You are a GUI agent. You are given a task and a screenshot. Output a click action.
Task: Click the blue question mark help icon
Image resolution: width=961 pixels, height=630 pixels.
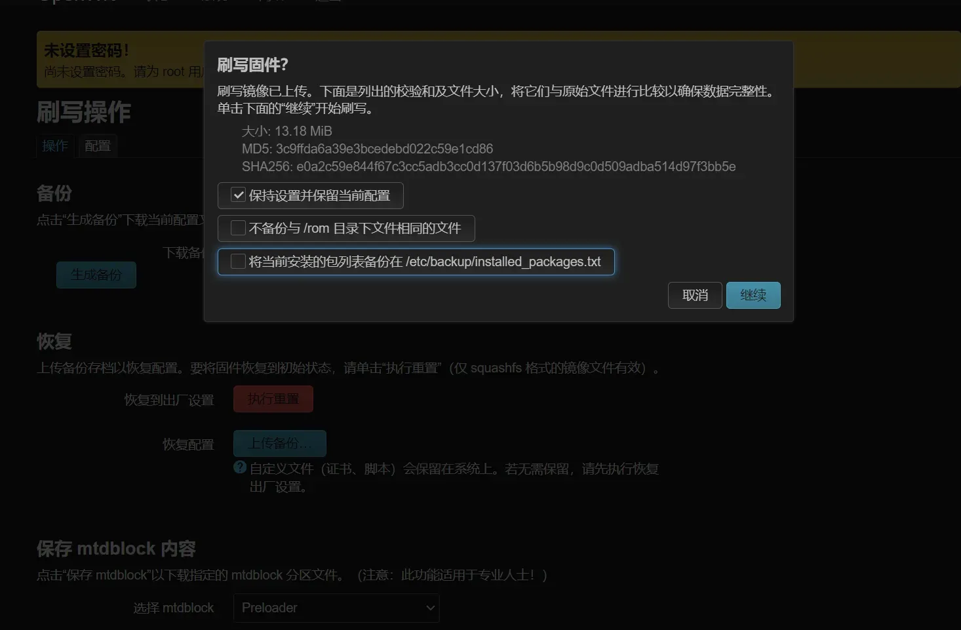coord(240,467)
